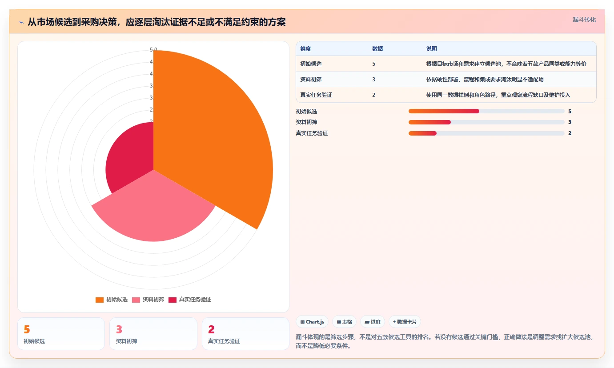Toggle the 资料初筛 legend entry

(148, 300)
